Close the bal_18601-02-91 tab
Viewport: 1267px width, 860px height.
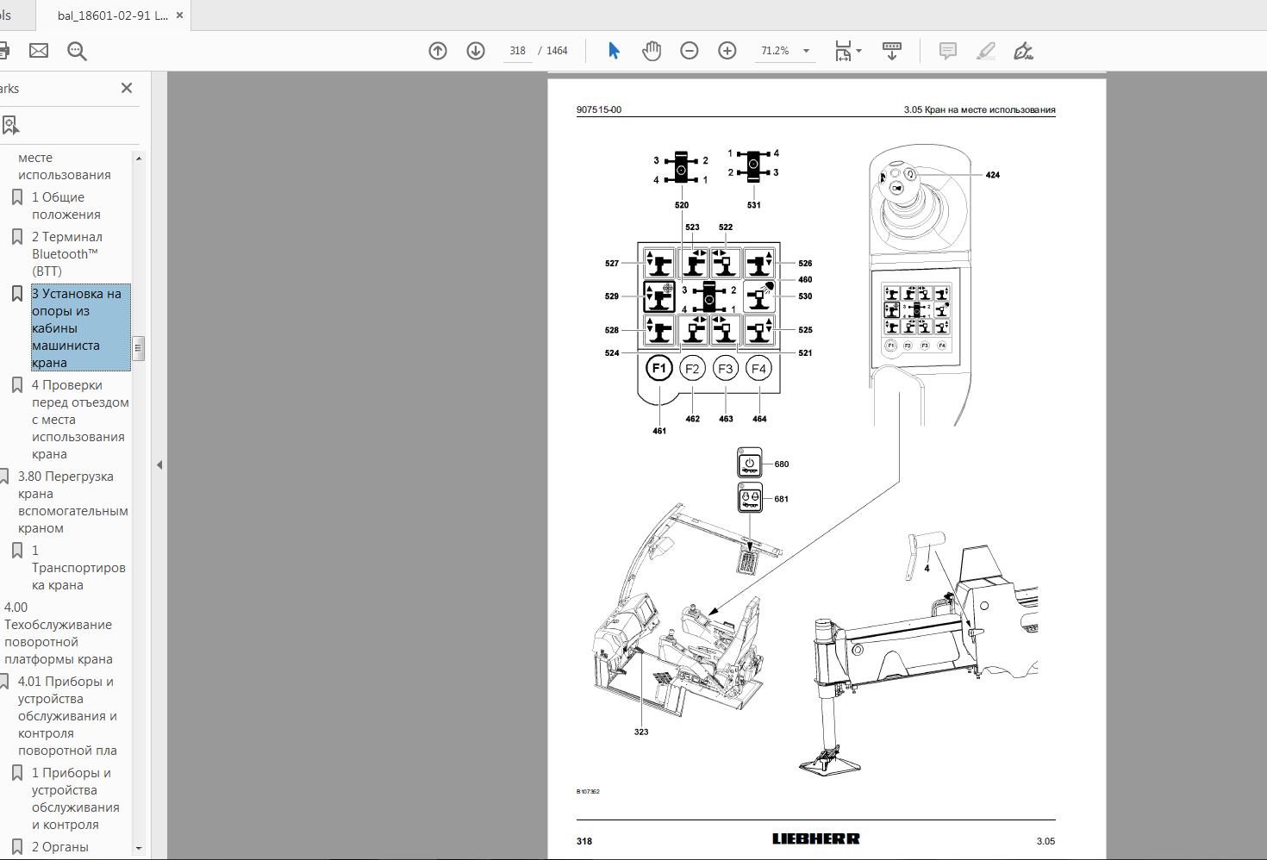coord(179,15)
